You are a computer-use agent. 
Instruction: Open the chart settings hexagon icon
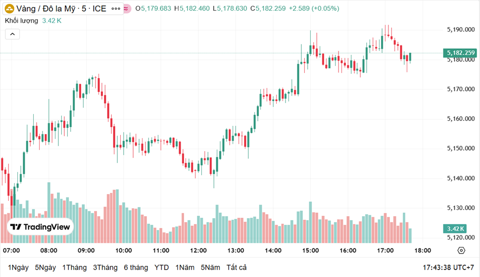click(461, 250)
